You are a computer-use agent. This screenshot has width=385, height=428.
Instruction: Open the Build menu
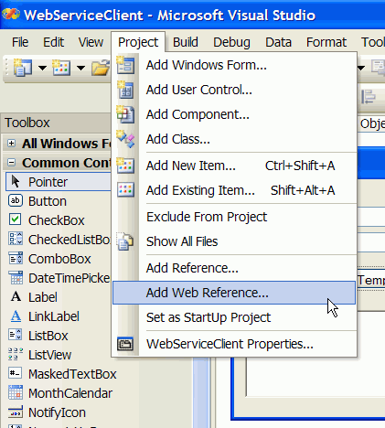[x=186, y=42]
